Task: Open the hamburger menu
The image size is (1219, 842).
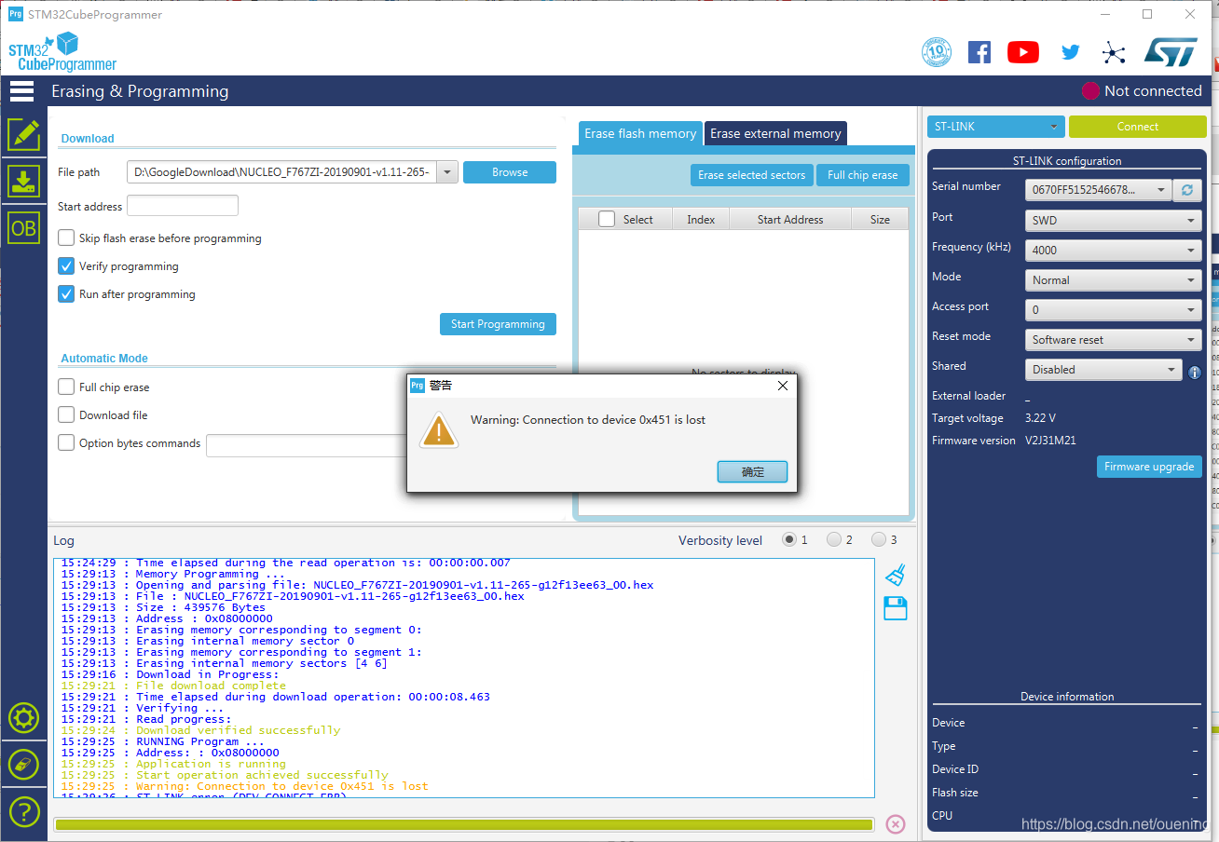Action: pos(21,91)
